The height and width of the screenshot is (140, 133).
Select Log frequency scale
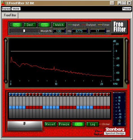point(93,124)
